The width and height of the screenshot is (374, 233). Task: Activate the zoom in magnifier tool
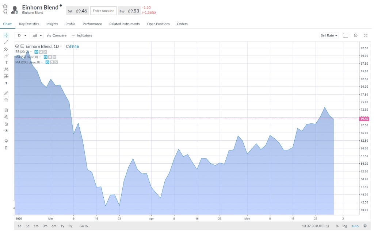click(x=6, y=100)
